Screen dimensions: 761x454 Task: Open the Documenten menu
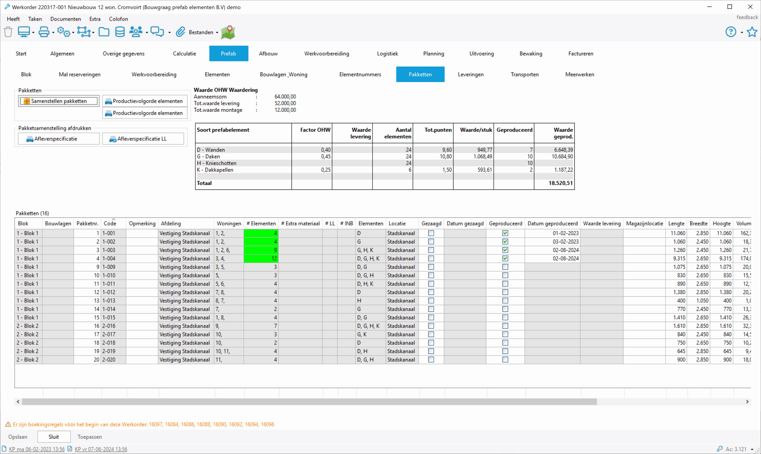tap(65, 19)
